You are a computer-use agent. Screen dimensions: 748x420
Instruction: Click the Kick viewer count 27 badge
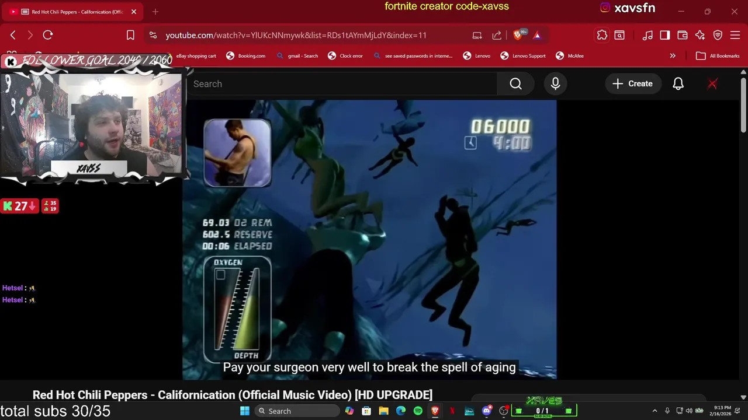(x=19, y=206)
